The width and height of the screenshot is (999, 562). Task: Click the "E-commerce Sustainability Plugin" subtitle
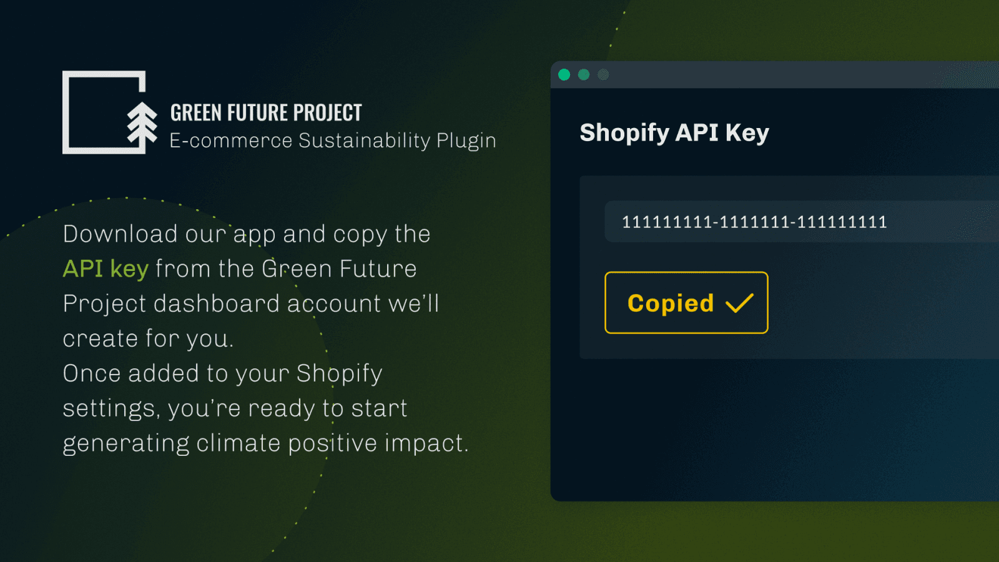pyautogui.click(x=333, y=140)
